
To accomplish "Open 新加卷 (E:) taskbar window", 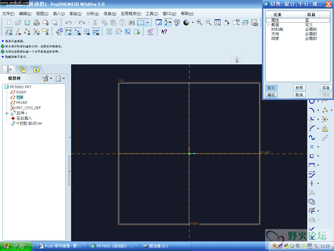I will (165, 246).
